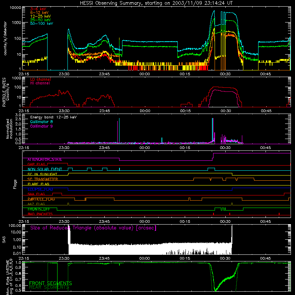
Task: Click the counts/s/detector axis label
Action: [x=5, y=38]
